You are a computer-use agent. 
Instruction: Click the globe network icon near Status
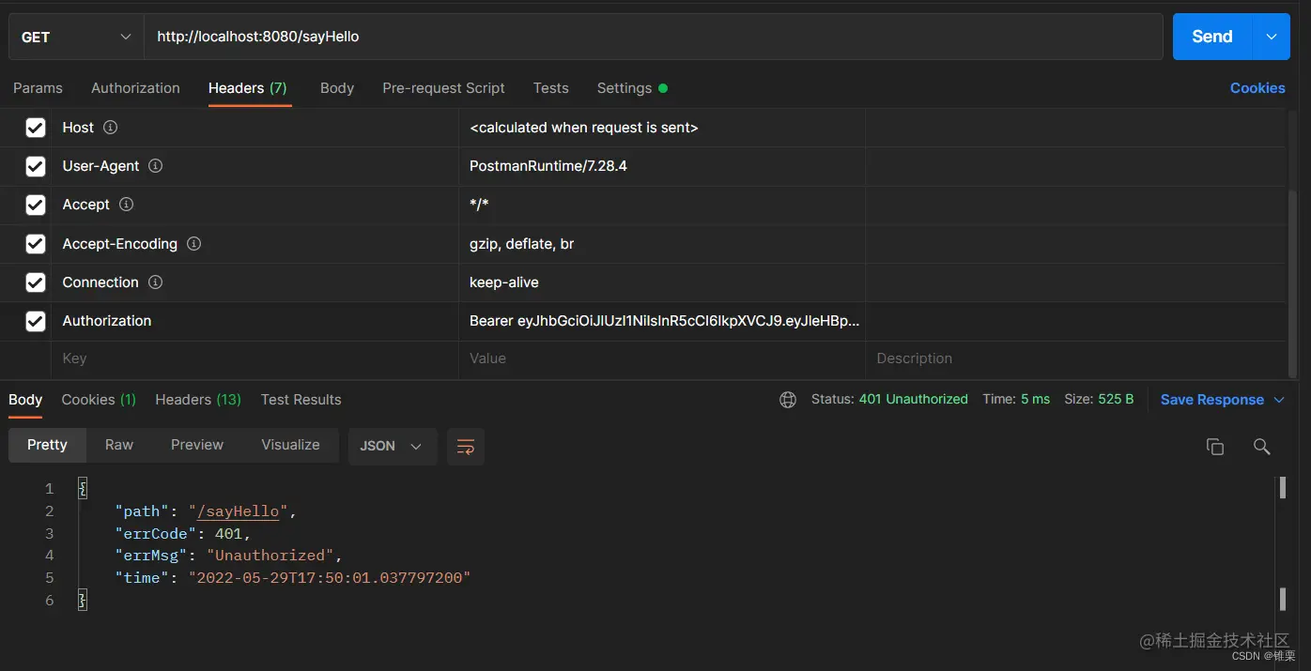[788, 400]
